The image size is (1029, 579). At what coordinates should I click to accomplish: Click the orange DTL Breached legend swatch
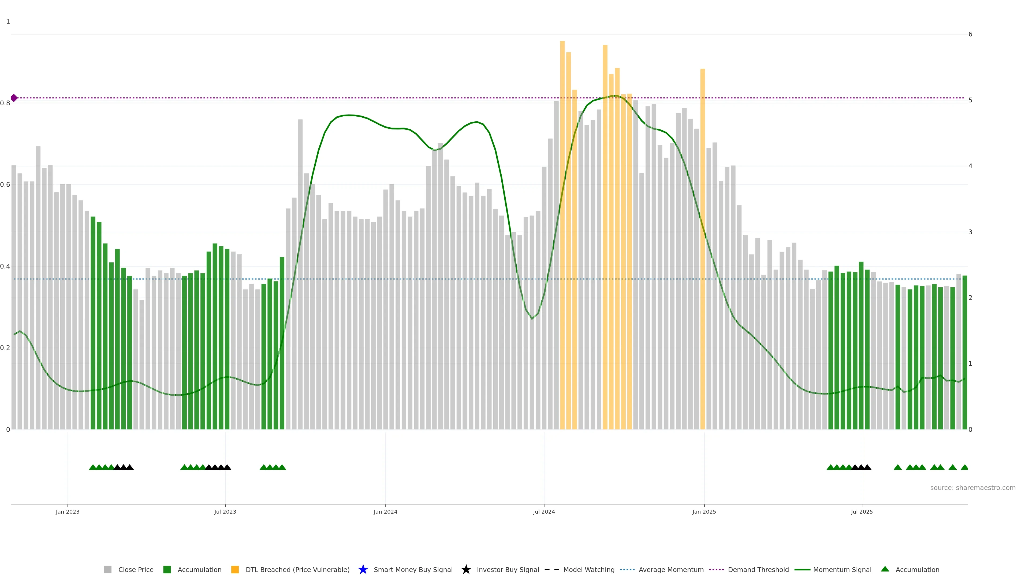point(235,569)
